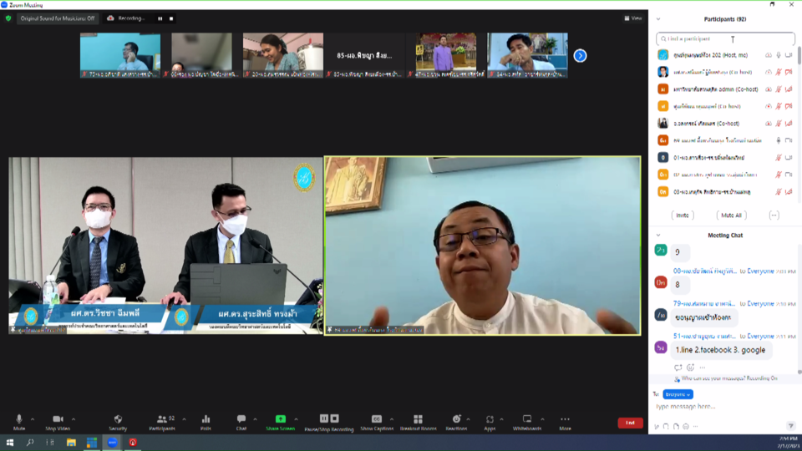802x451 pixels.
Task: Stop recording from bottom toolbar
Action: tap(334, 418)
